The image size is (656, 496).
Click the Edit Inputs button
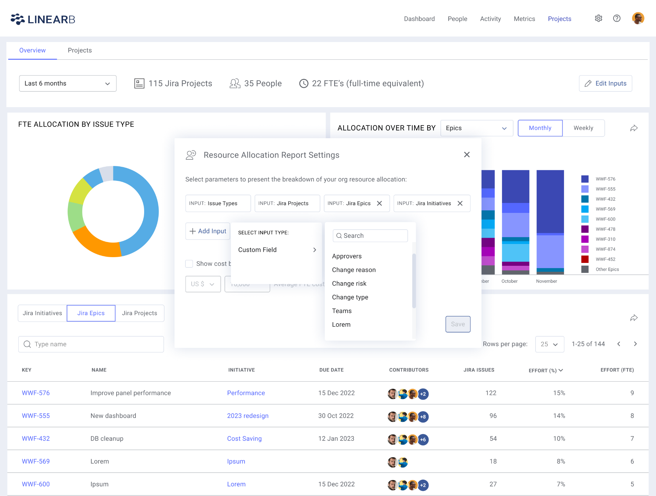[605, 83]
